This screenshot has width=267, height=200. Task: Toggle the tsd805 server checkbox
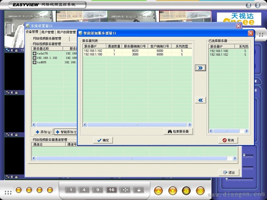tap(34, 62)
